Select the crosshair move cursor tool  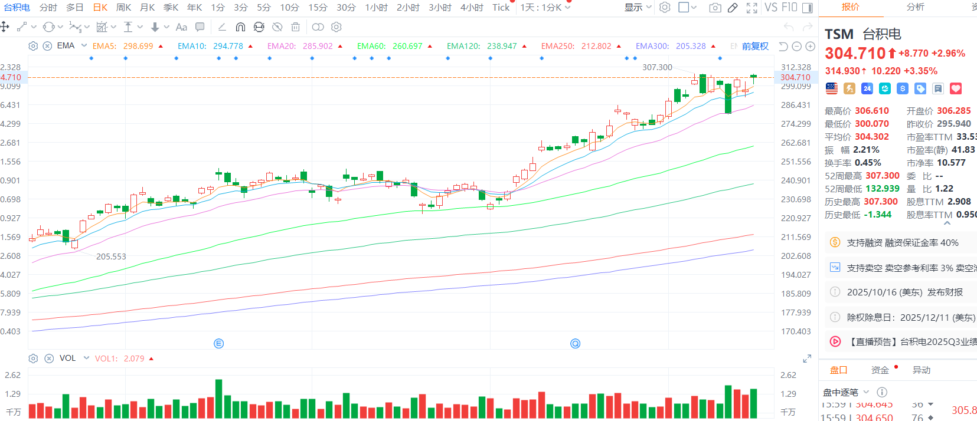click(5, 27)
